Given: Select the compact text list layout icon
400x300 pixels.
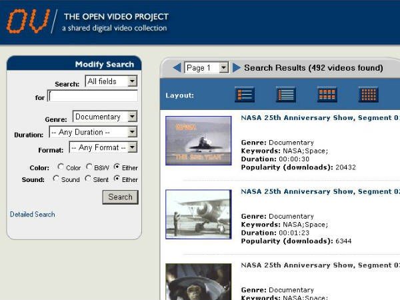Looking at the screenshot, I should point(286,95).
